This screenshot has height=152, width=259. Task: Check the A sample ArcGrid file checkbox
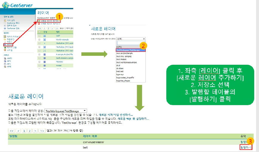click(x=39, y=54)
